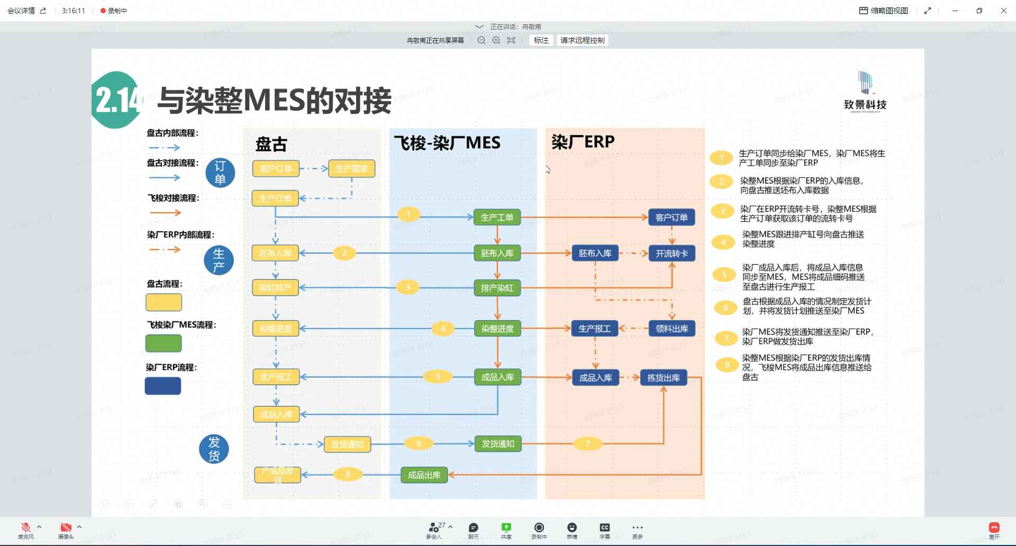This screenshot has width=1016, height=546.
Task: Click the 生产订单 box in 盘古 column
Action: [275, 198]
